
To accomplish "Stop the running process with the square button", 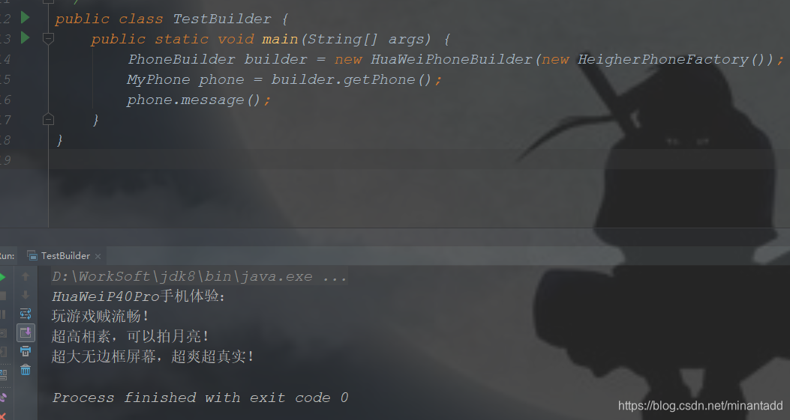I will click(2, 296).
